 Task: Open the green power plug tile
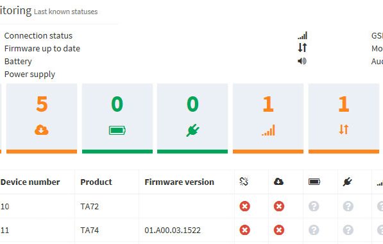pos(192,119)
